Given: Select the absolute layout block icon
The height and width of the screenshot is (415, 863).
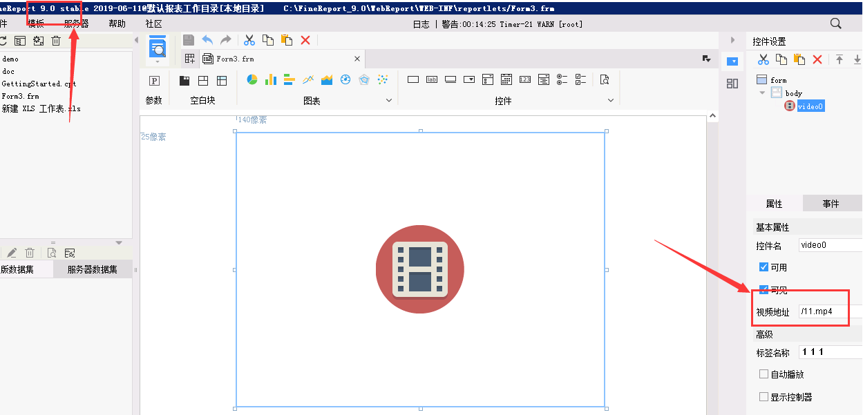Looking at the screenshot, I should pyautogui.click(x=203, y=80).
